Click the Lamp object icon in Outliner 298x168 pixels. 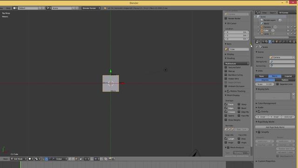point(262,34)
